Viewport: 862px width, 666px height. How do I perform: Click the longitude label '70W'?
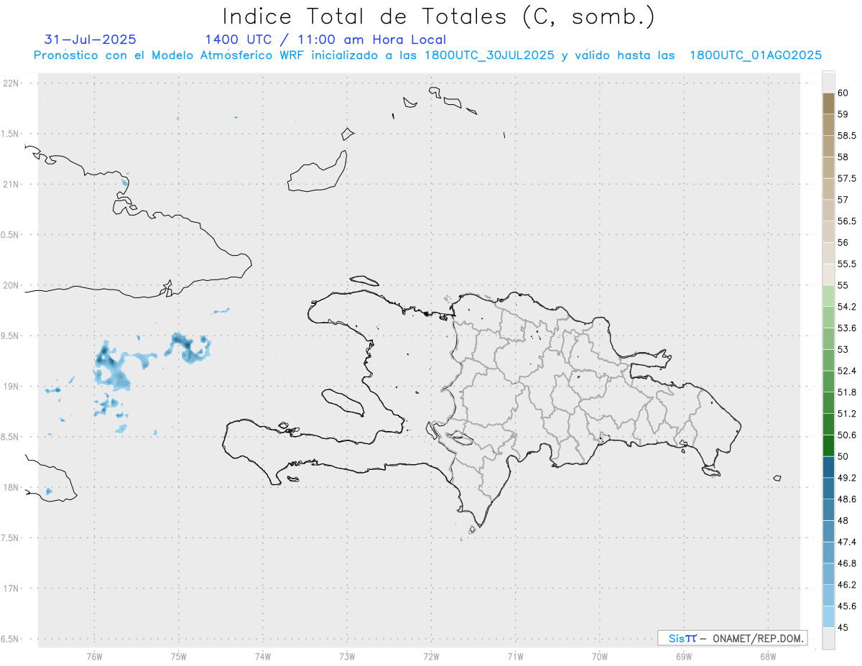click(x=600, y=657)
